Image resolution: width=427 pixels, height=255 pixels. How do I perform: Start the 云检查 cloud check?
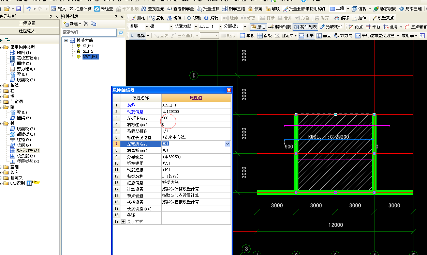click(104, 8)
